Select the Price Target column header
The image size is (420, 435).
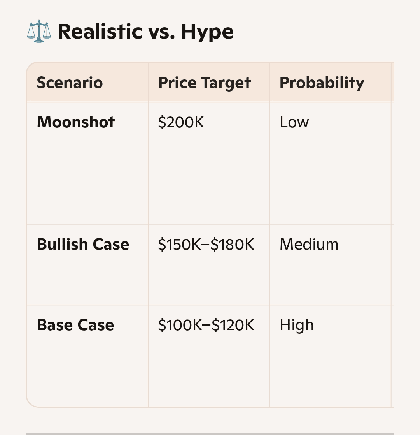point(205,83)
